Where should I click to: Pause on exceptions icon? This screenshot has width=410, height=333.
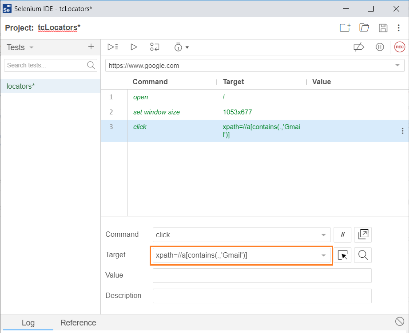point(379,47)
